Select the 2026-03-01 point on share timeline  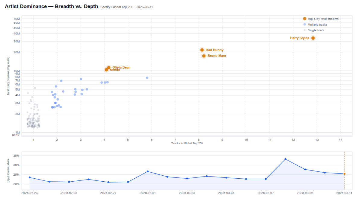click(148, 171)
